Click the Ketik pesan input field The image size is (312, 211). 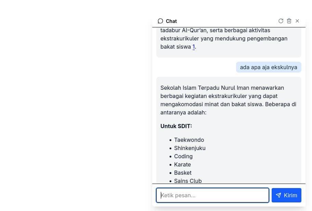point(212,195)
